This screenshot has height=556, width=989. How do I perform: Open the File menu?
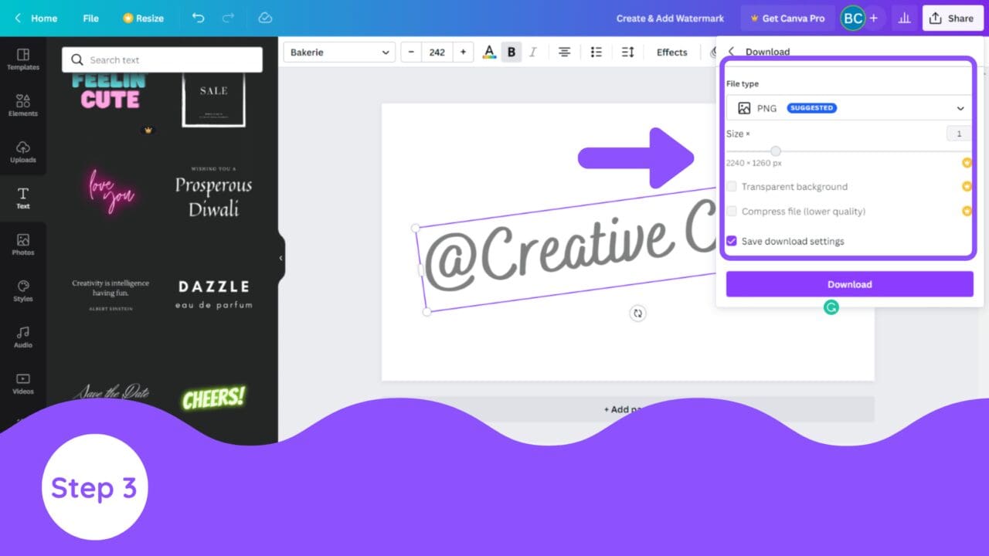(90, 18)
